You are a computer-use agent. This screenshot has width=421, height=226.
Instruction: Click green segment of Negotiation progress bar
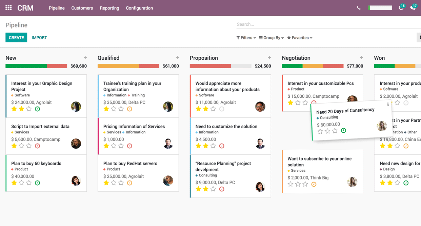coord(292,66)
